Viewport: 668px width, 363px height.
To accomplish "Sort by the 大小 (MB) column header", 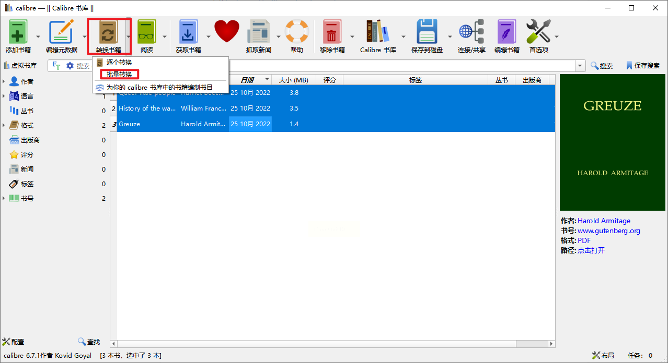I will coord(293,80).
